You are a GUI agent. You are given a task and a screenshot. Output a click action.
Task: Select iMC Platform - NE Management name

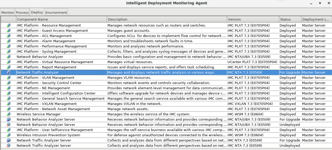click(x=43, y=88)
